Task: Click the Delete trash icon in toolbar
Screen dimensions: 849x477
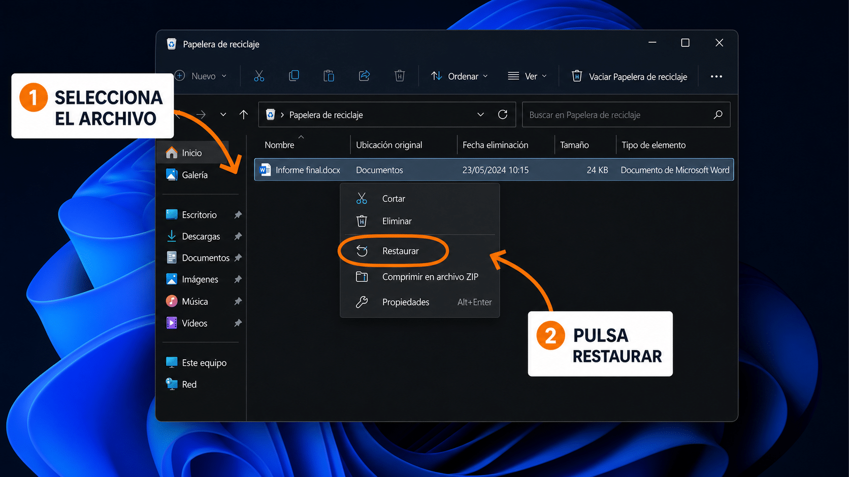Action: click(x=400, y=76)
